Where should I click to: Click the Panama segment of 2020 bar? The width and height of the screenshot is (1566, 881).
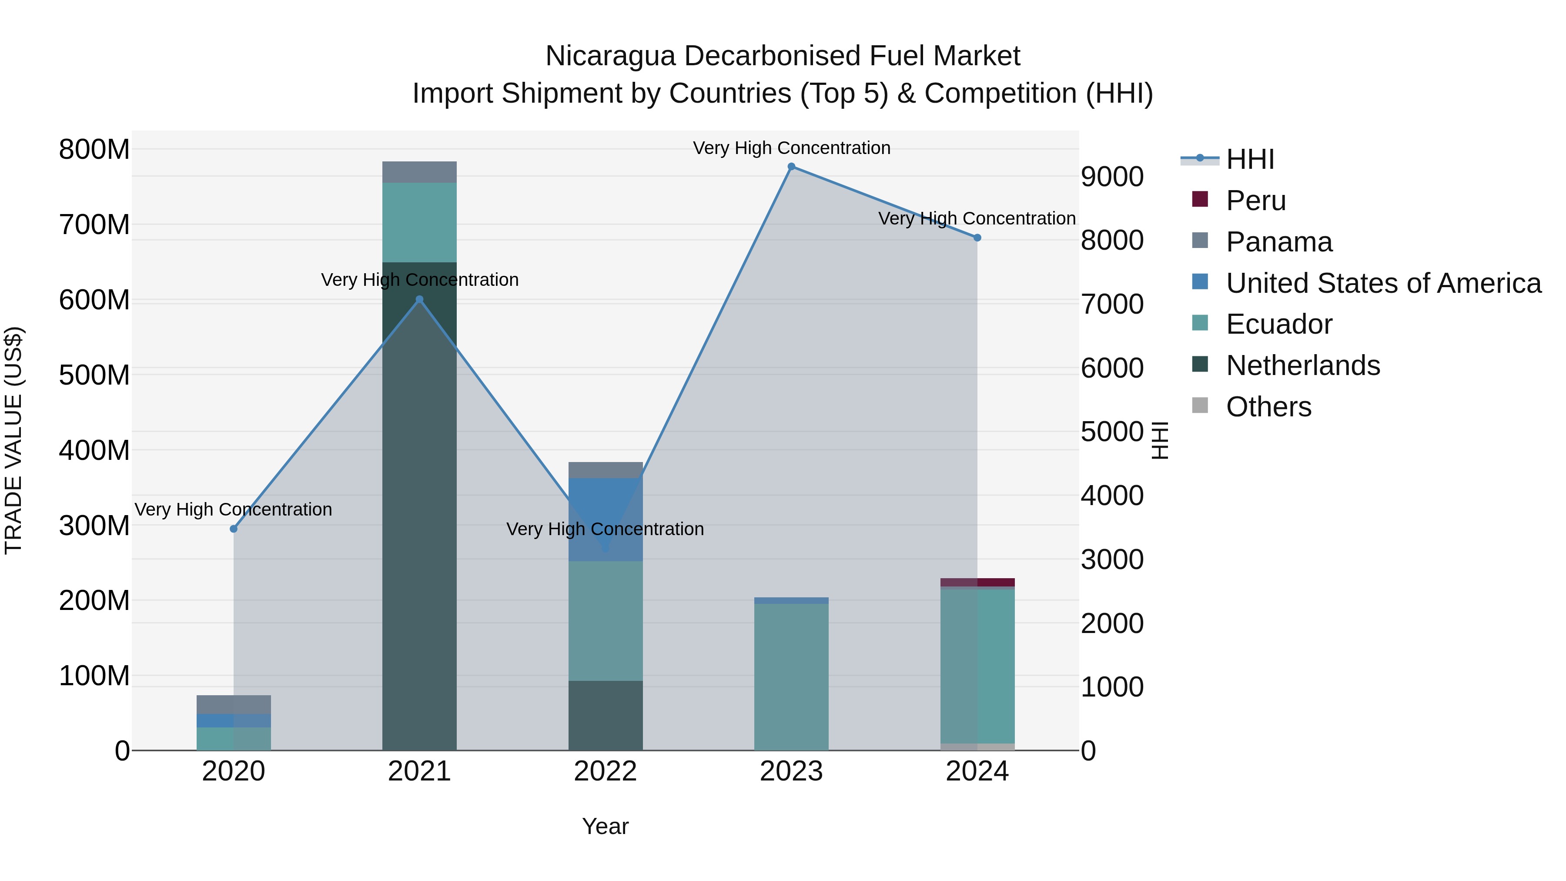[234, 705]
